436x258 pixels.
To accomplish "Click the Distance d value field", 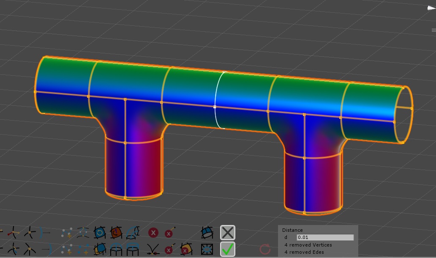I will [325, 237].
